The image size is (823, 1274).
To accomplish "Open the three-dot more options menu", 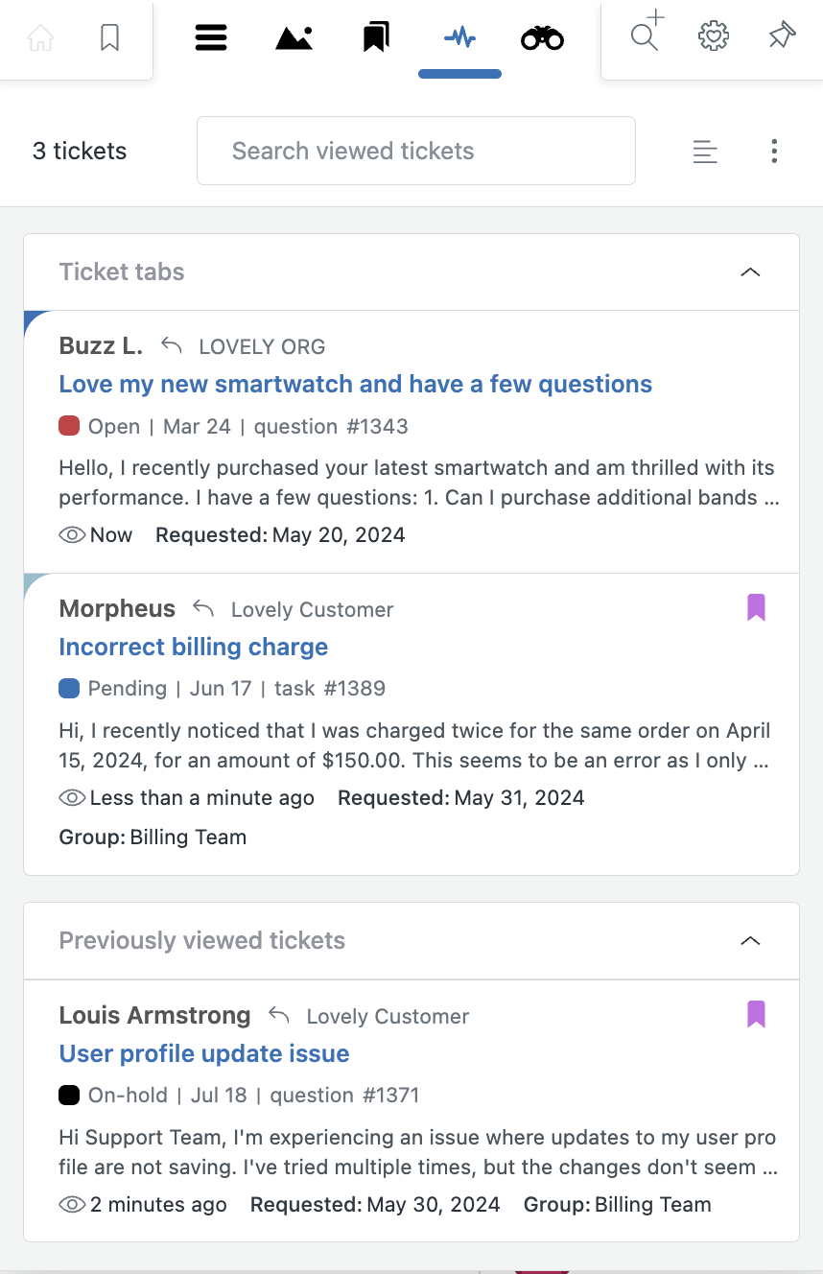I will point(774,151).
